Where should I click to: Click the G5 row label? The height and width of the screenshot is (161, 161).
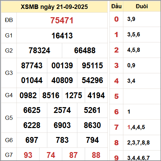point(9,118)
